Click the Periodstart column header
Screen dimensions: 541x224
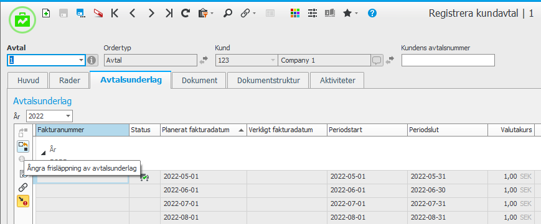click(367, 130)
